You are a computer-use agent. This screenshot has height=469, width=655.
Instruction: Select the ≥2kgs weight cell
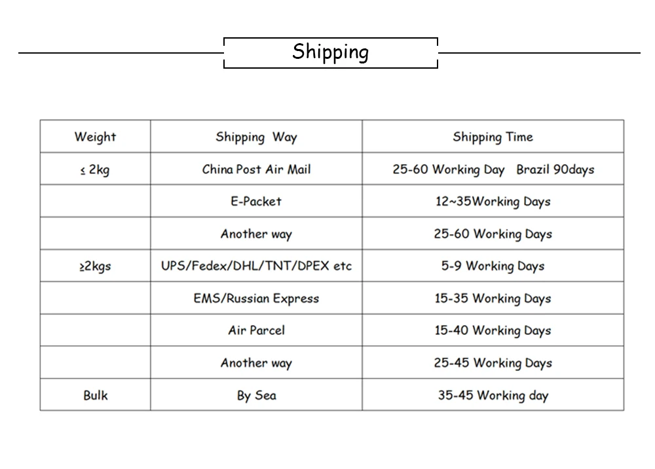click(x=95, y=266)
